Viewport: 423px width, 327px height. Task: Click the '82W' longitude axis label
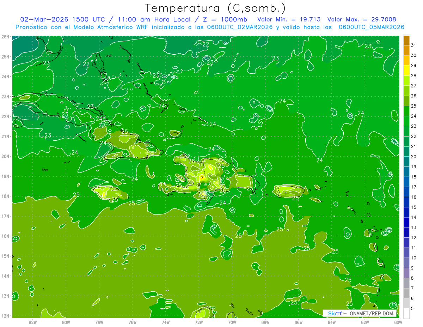point(33,322)
